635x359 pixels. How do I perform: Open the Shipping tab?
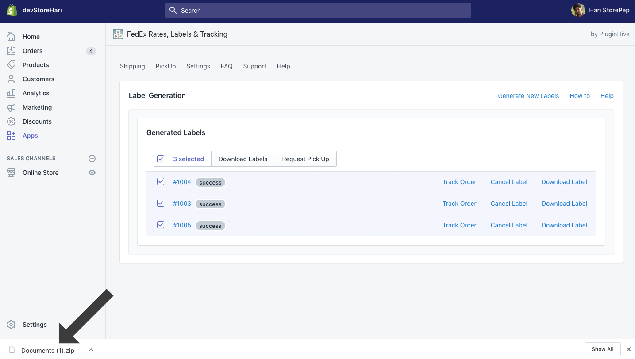132,66
